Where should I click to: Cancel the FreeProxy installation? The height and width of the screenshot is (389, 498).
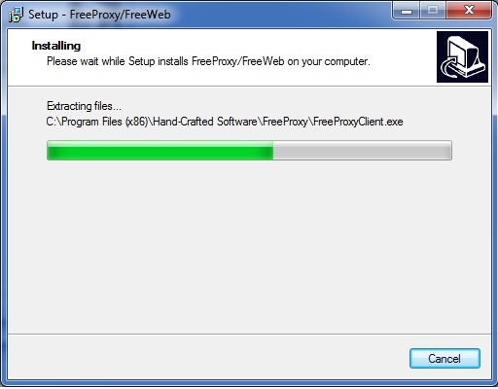[x=445, y=358]
